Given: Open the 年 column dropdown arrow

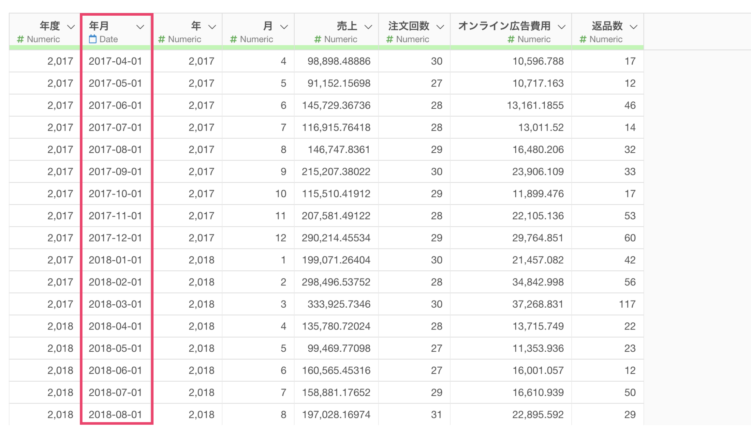Looking at the screenshot, I should pos(212,27).
